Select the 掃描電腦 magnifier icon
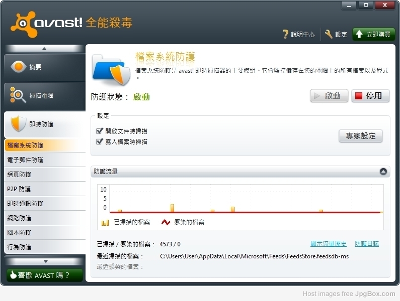This screenshot has width=400, height=301. coord(19,95)
